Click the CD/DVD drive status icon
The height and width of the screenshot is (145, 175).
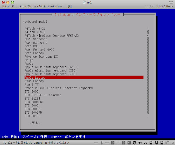tap(135, 143)
